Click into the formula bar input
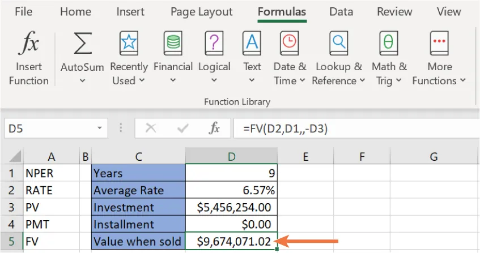Image resolution: width=480 pixels, height=253 pixels. pos(351,128)
